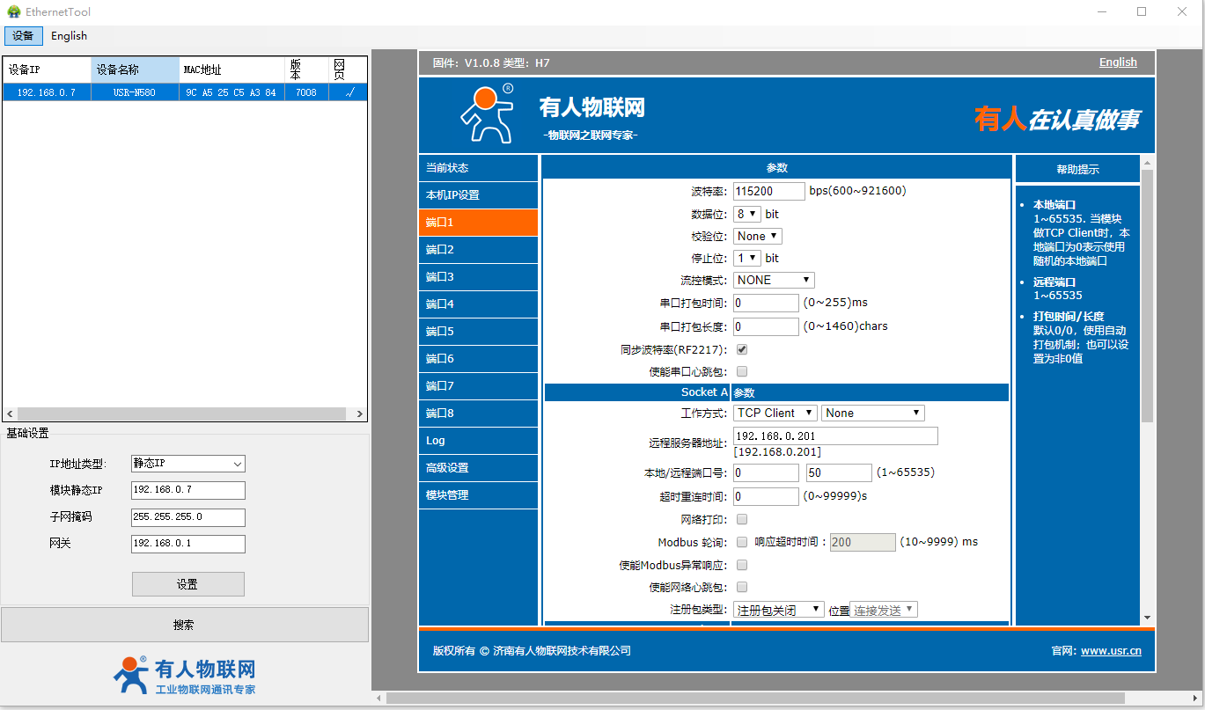Click down arrow of web page scrollbar

(1147, 619)
